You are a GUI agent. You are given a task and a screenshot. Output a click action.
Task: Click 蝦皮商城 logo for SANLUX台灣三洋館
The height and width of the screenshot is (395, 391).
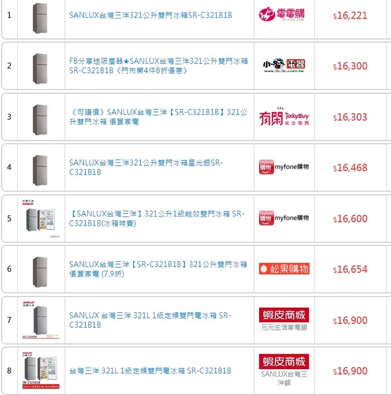pos(284,361)
